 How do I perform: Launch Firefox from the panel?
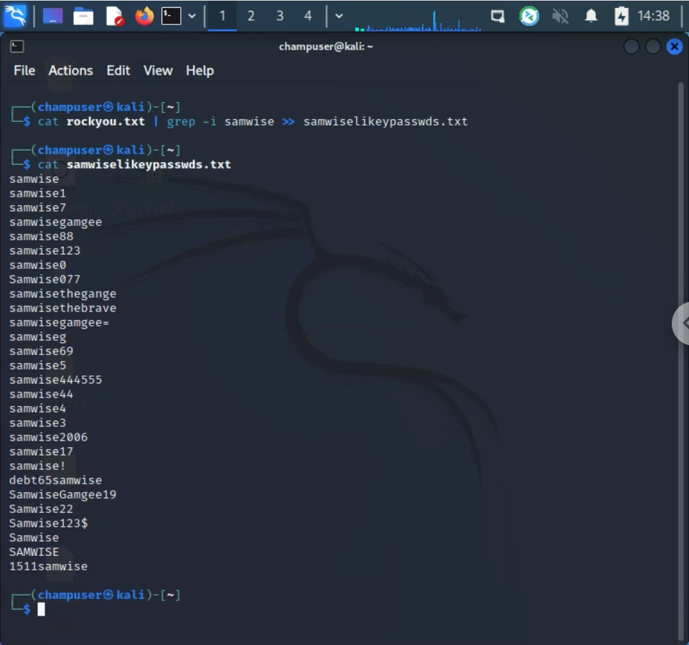pos(144,17)
